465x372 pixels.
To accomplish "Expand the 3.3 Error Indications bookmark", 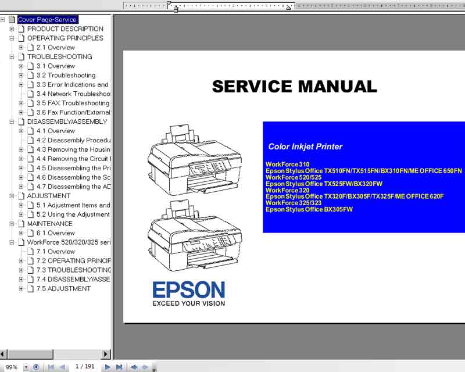I will [21, 84].
